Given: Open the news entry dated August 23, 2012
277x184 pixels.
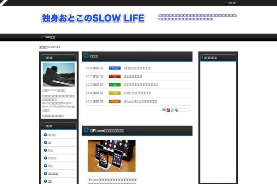Looking at the screenshot, I should pos(133,76).
